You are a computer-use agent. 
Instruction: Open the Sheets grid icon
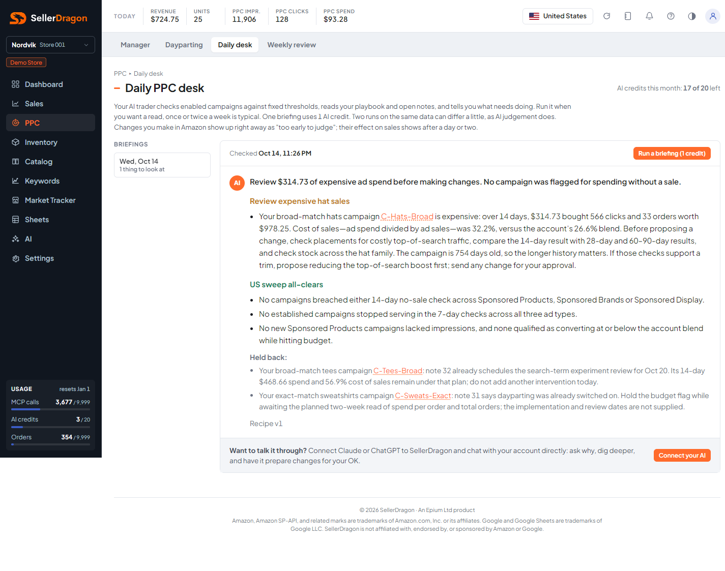[x=16, y=220]
